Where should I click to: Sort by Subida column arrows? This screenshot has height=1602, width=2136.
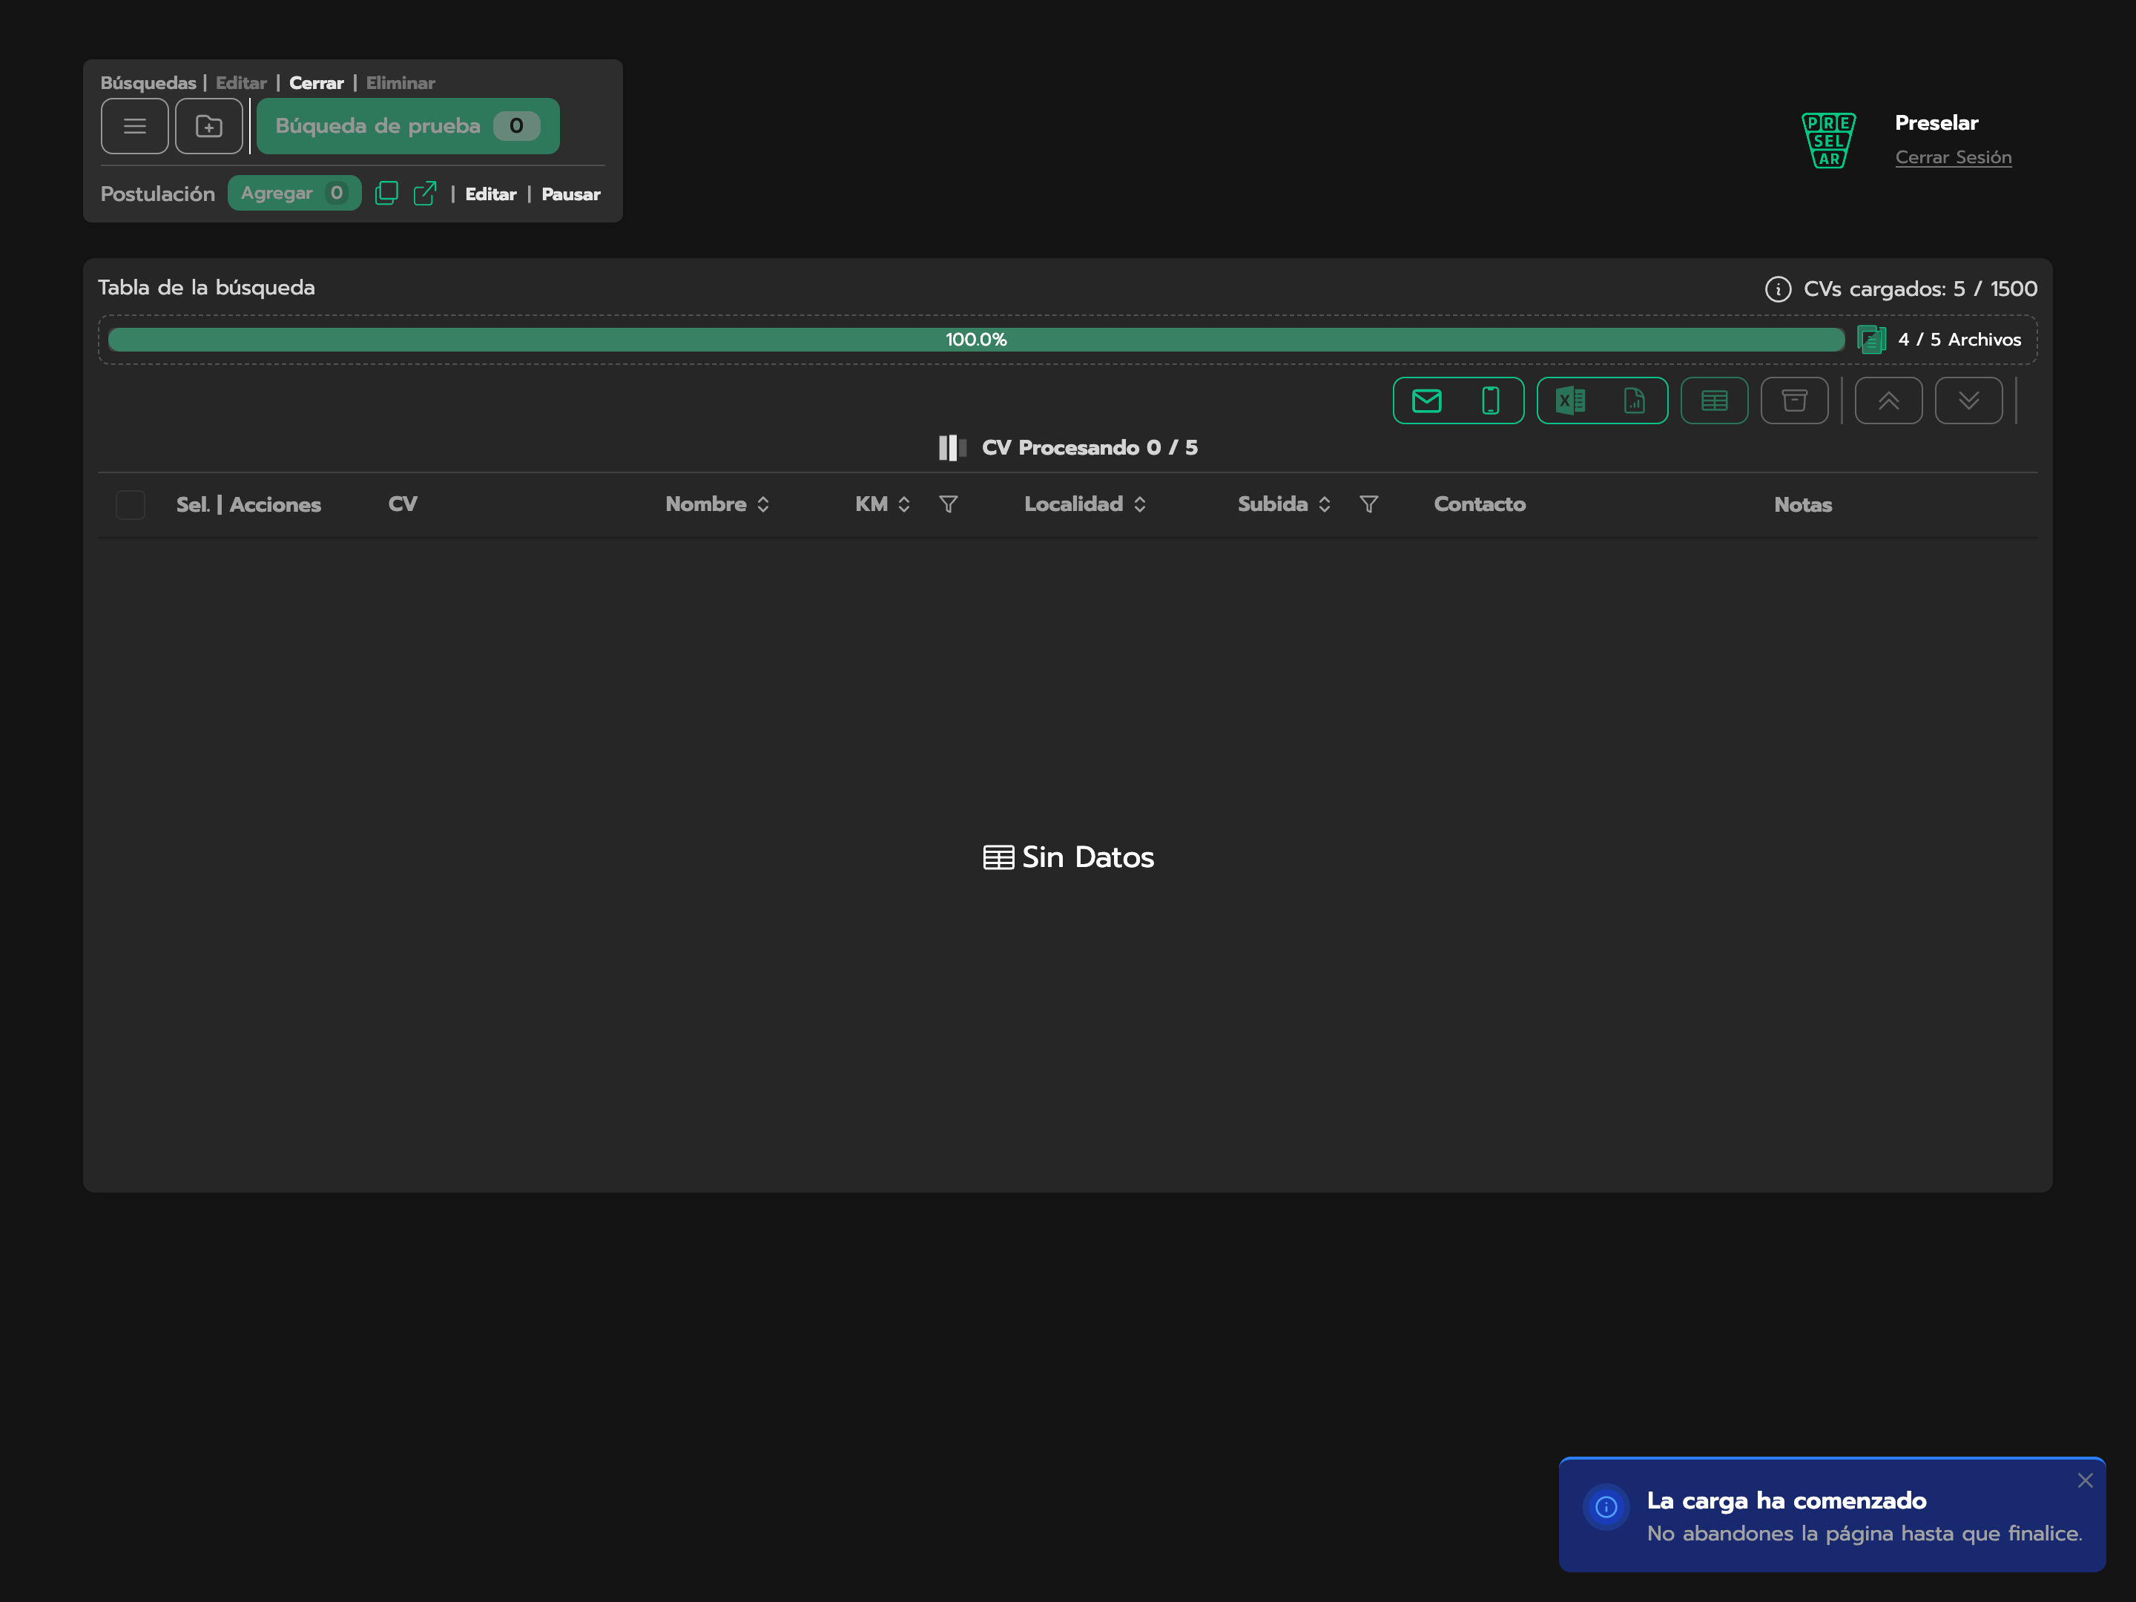pos(1324,504)
